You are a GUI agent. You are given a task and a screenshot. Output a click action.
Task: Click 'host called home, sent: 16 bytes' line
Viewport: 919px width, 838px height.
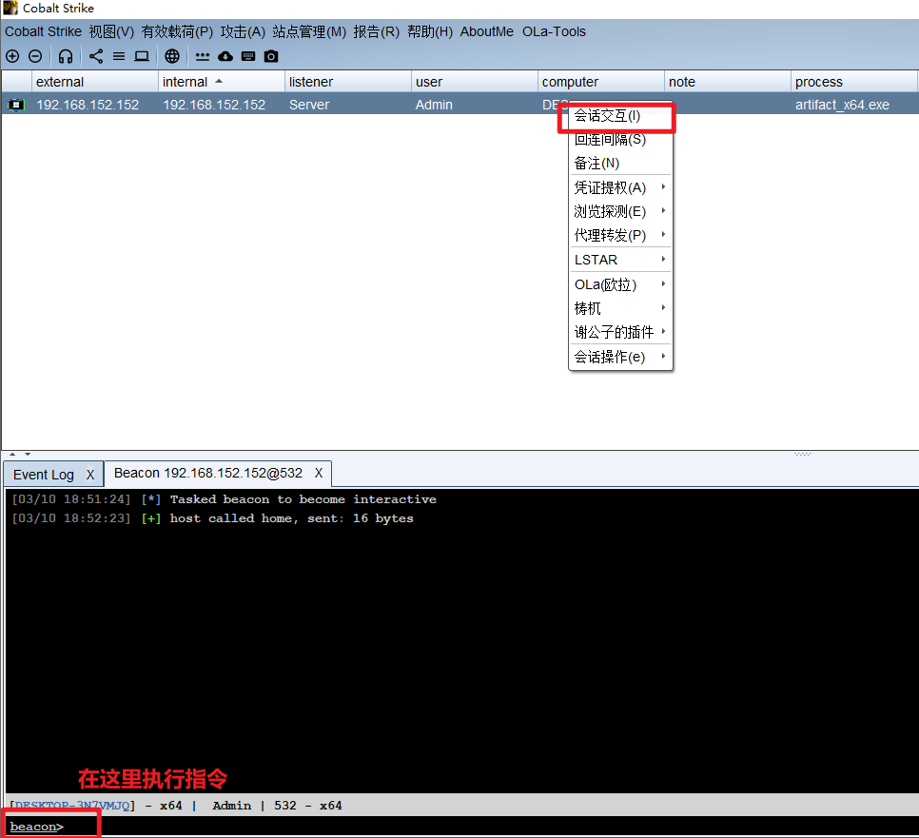click(291, 518)
